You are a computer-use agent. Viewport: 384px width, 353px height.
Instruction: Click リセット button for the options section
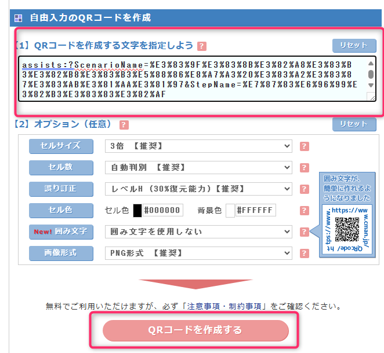354,124
